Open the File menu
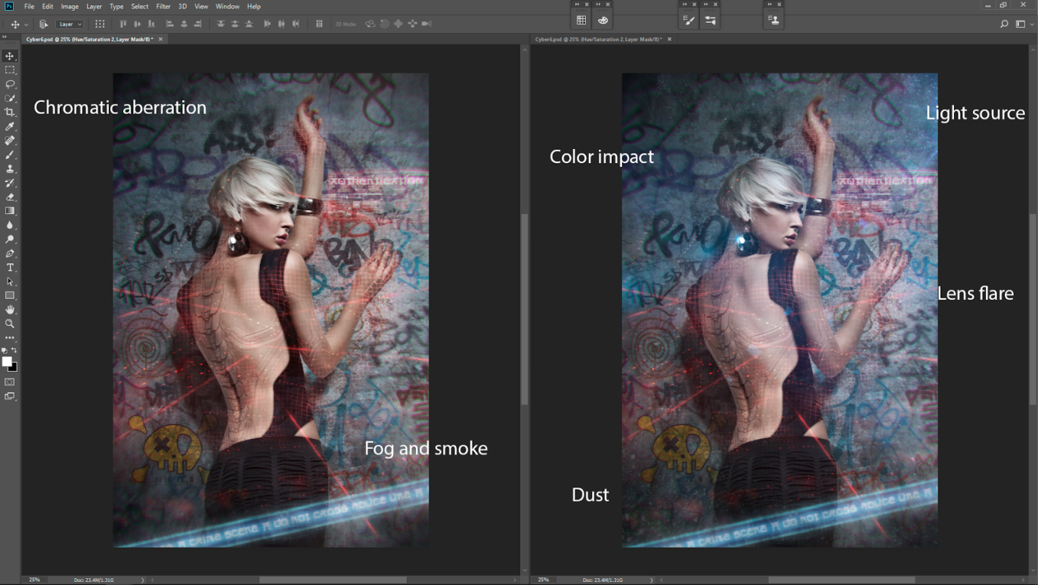The image size is (1038, 585). click(x=29, y=6)
